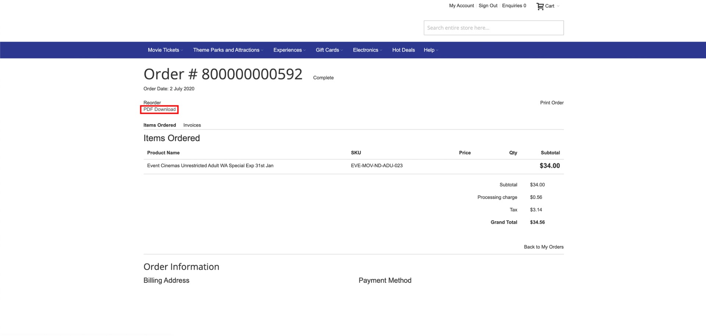The width and height of the screenshot is (706, 336).
Task: Open the Experiences menu
Action: [287, 50]
